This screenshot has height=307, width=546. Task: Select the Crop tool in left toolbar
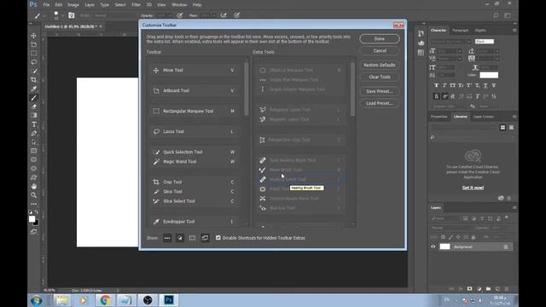pos(34,79)
